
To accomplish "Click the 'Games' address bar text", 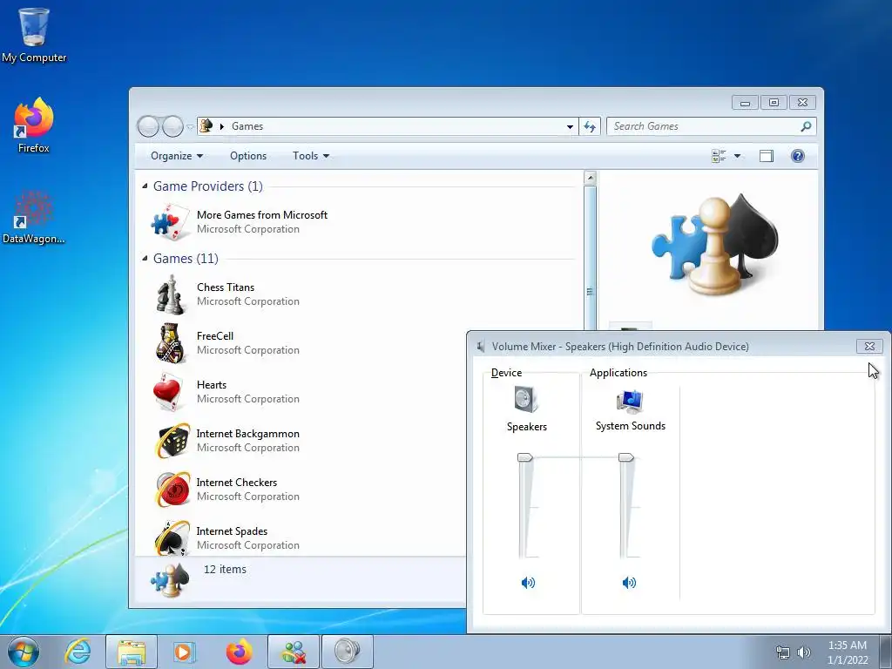I will point(247,126).
